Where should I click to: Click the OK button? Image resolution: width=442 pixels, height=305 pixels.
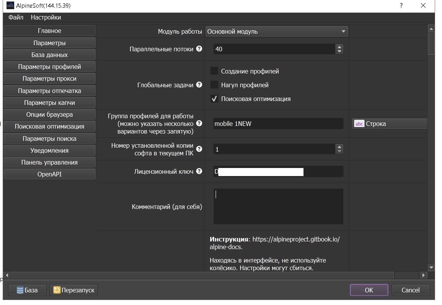pos(369,290)
